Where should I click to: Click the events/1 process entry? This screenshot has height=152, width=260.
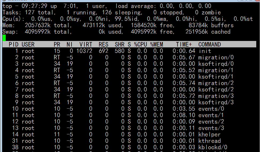pos(211,115)
